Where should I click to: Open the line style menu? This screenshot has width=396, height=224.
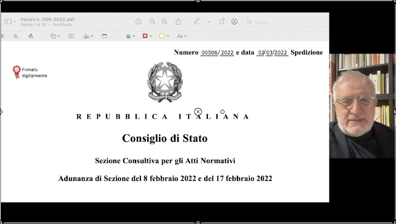(x=130, y=36)
